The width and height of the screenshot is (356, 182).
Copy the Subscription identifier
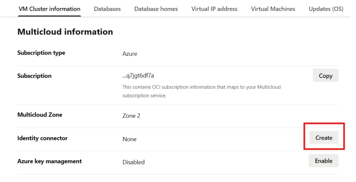click(x=326, y=76)
